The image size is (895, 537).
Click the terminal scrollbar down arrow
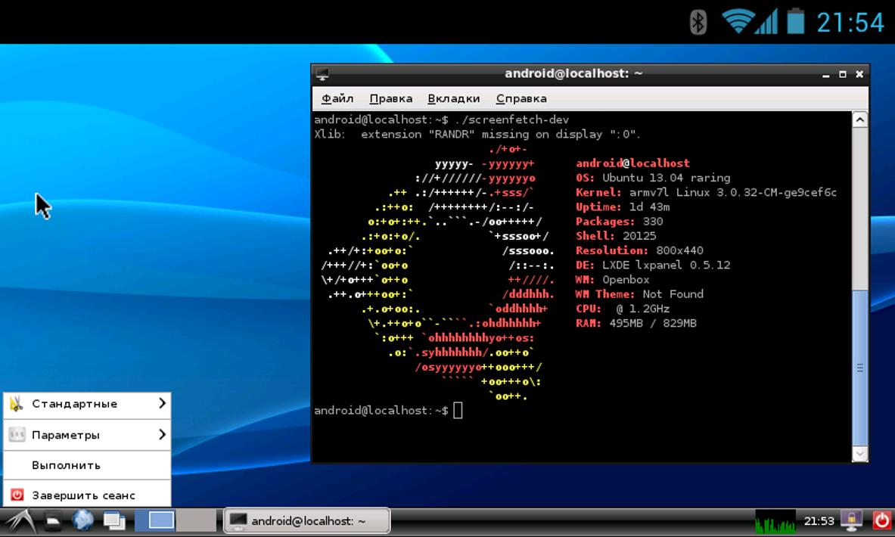pos(859,454)
